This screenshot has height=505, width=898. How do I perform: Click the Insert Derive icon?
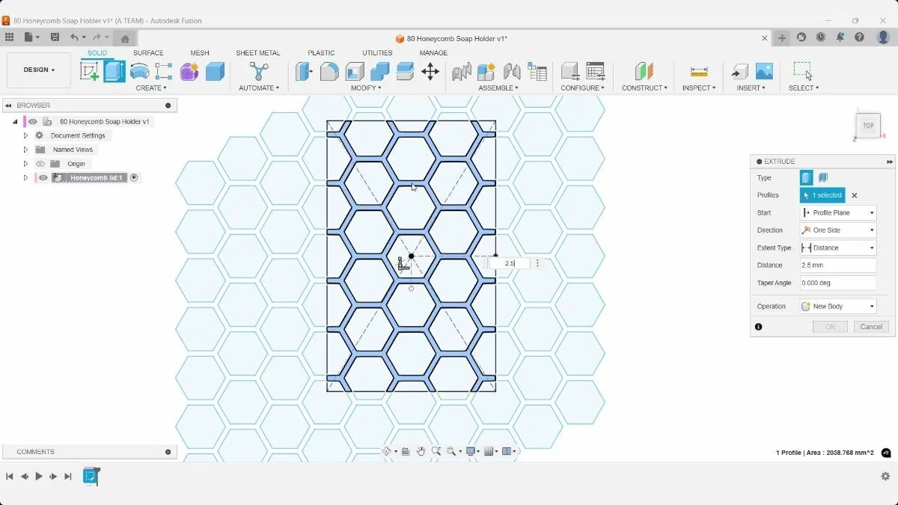(x=739, y=71)
